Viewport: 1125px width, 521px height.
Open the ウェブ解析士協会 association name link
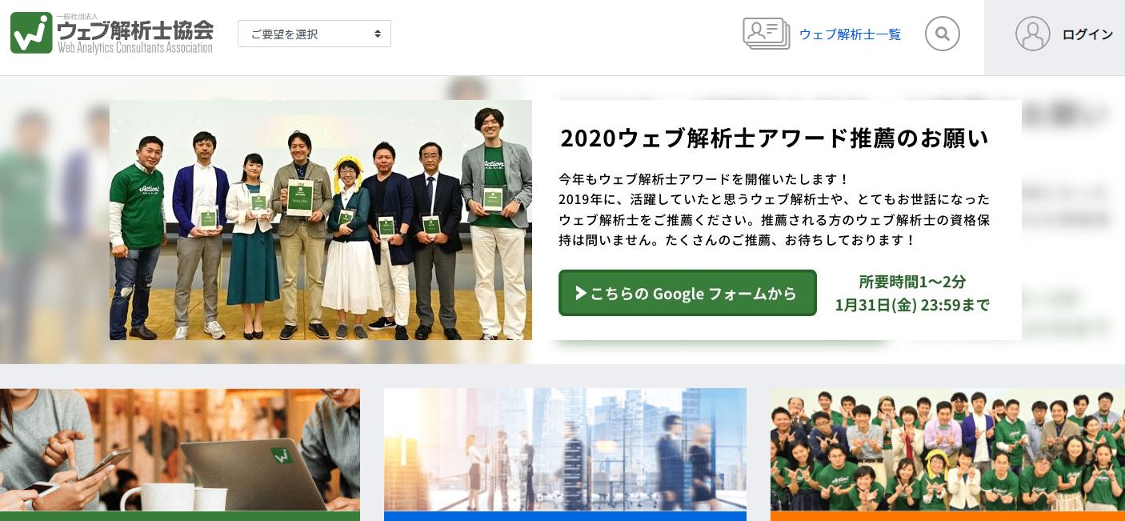135,31
